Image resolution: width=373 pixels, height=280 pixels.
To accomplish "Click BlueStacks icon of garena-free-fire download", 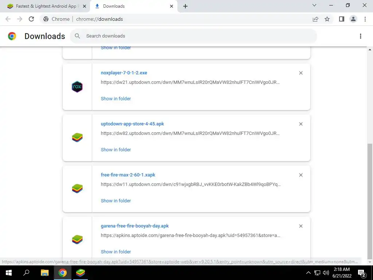I will 77,239.
